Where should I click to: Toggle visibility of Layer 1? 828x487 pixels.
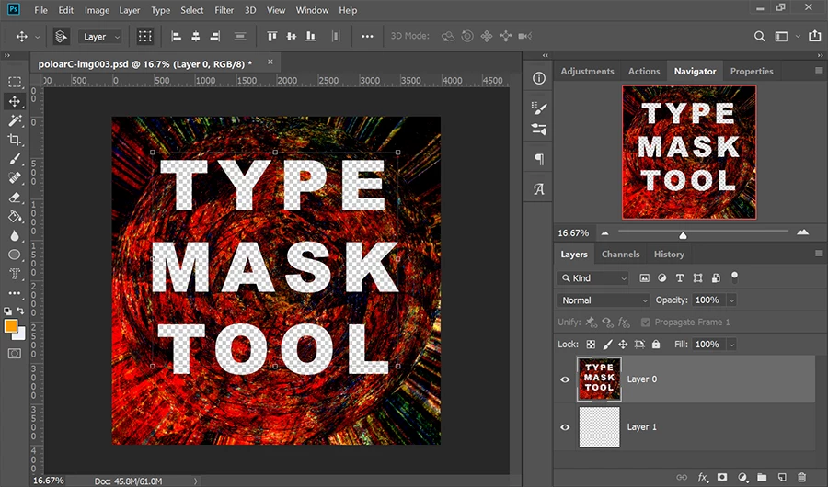566,427
